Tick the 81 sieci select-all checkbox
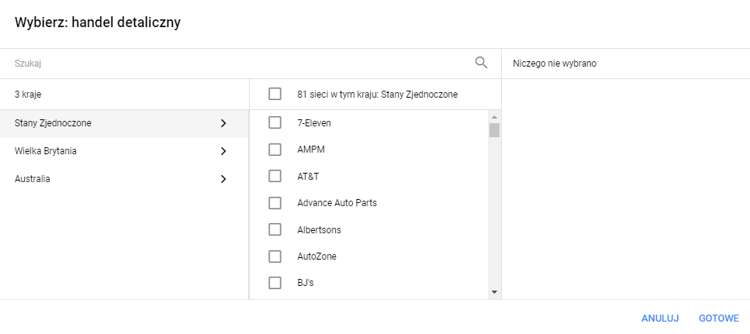The height and width of the screenshot is (334, 750). (275, 94)
